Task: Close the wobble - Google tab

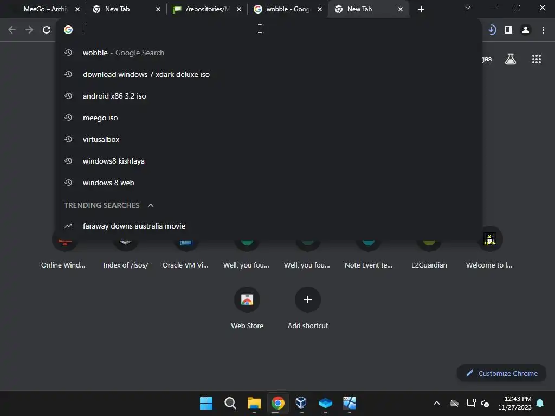Action: (x=320, y=9)
